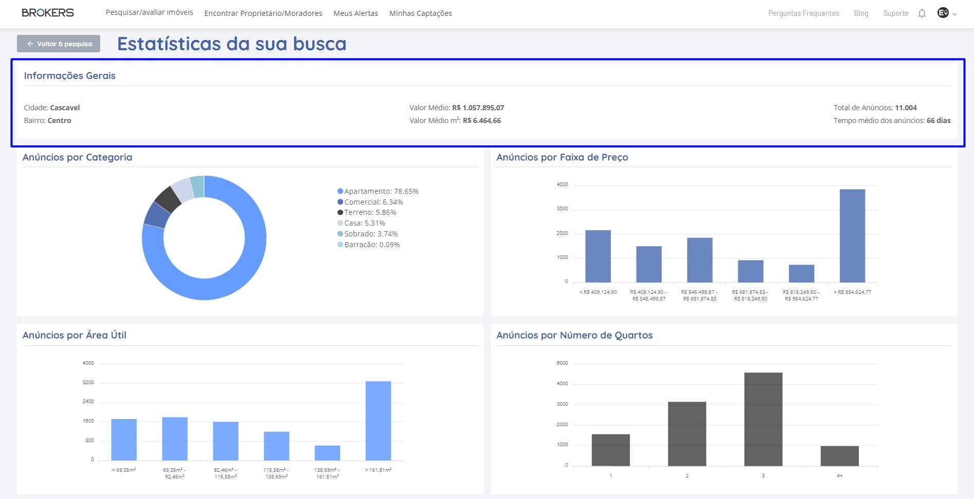Click the '< R$ 409.124,90' price bar

point(598,256)
